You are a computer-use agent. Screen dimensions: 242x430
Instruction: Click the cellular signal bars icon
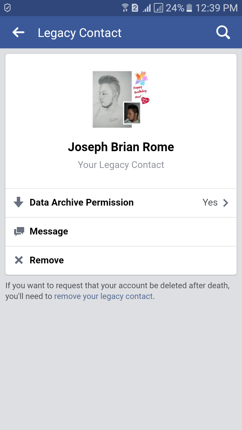tap(147, 7)
